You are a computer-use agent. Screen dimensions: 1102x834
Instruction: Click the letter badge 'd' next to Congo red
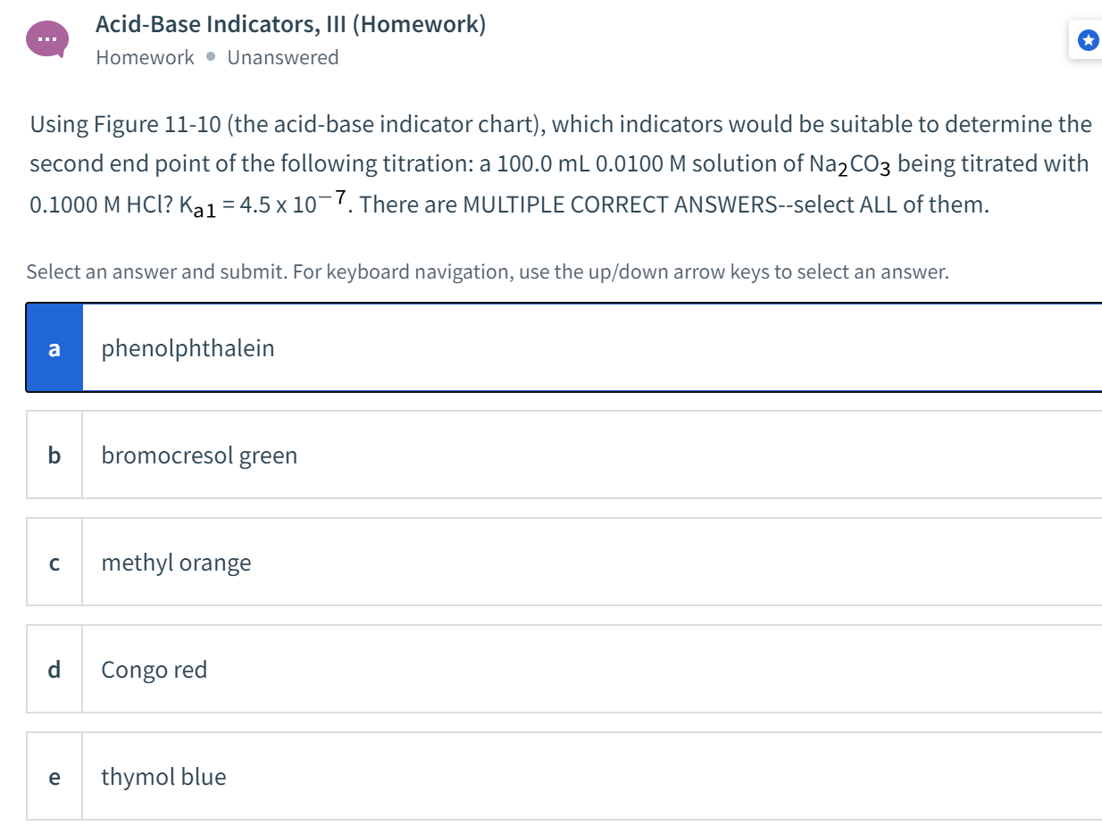tap(54, 669)
